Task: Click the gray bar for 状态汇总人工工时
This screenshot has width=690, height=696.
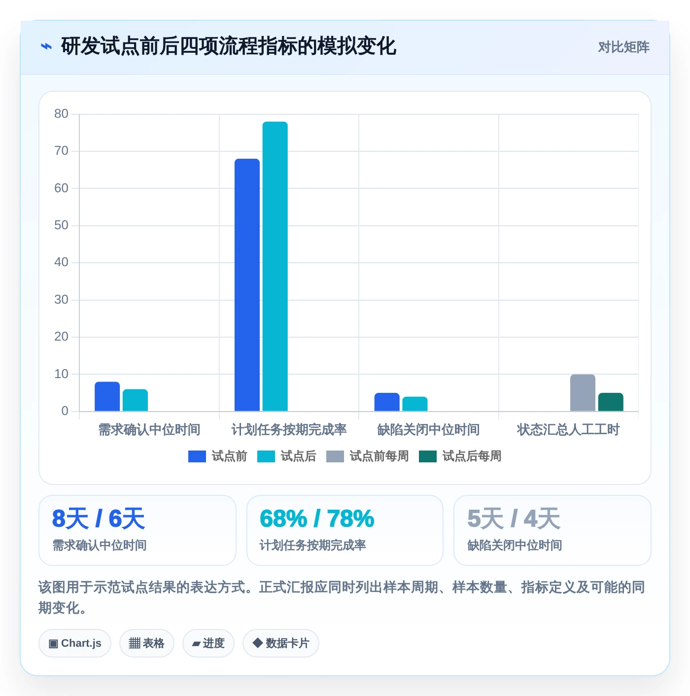Action: (x=583, y=393)
